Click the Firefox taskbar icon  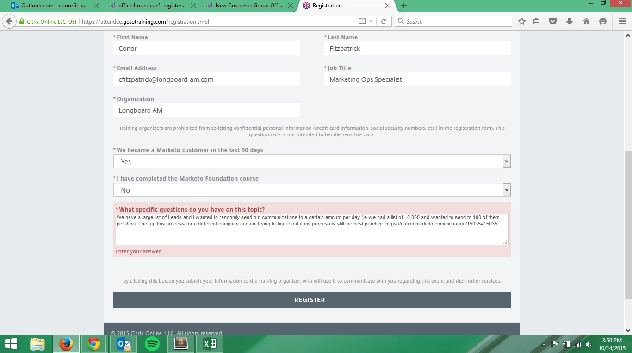pos(66,344)
